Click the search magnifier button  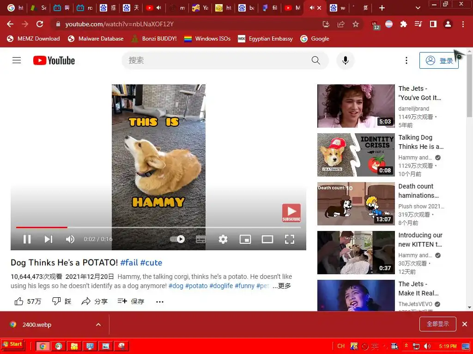click(x=316, y=60)
